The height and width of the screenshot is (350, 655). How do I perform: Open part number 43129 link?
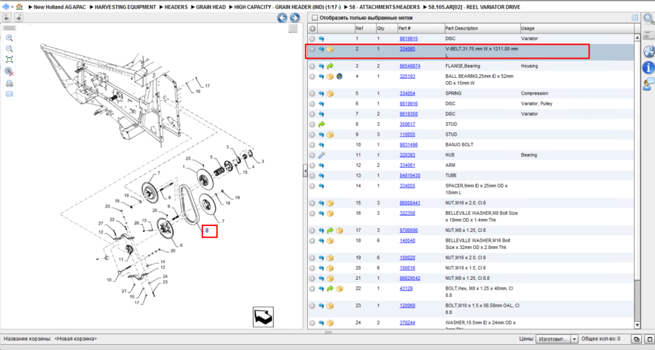[406, 289]
